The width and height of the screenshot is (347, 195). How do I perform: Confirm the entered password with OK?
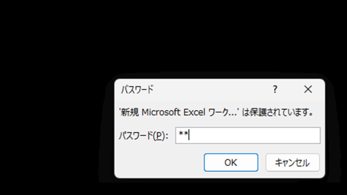[231, 162]
